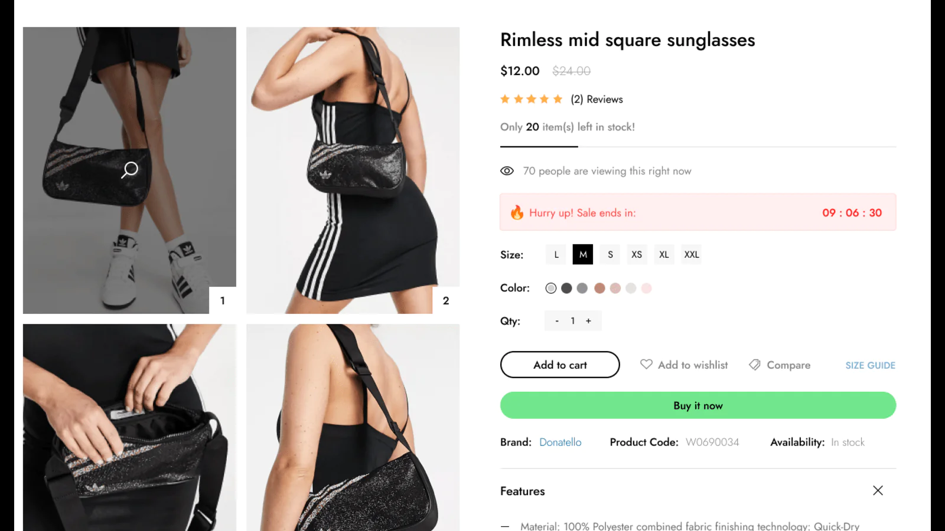This screenshot has width=945, height=531.
Task: Select size XS
Action: point(636,255)
